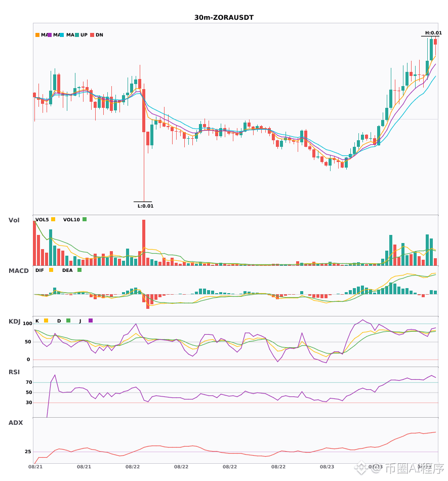Click the green D legend swatch
Image resolution: width=448 pixels, height=481 pixels.
(x=68, y=320)
